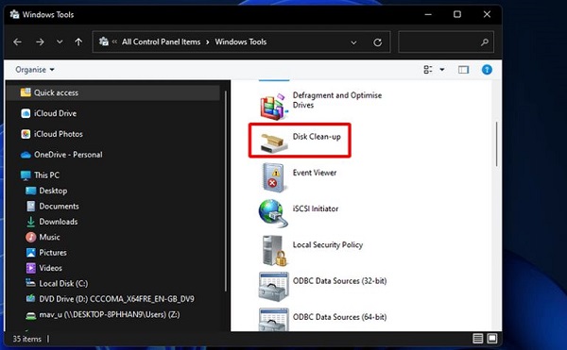
Task: Close the Windows Tools window
Action: coord(487,14)
